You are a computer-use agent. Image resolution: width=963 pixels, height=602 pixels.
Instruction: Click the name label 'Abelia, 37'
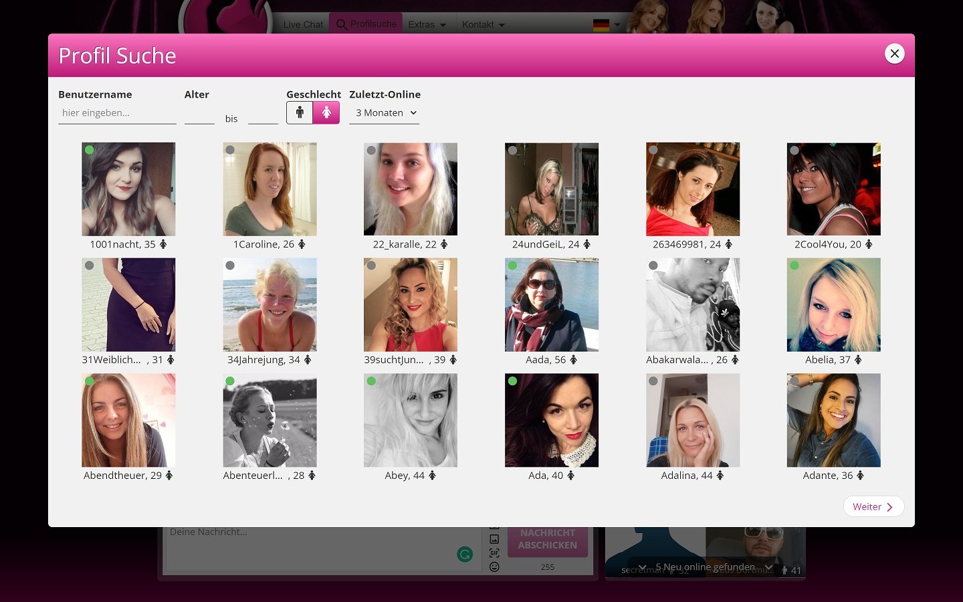coord(828,360)
